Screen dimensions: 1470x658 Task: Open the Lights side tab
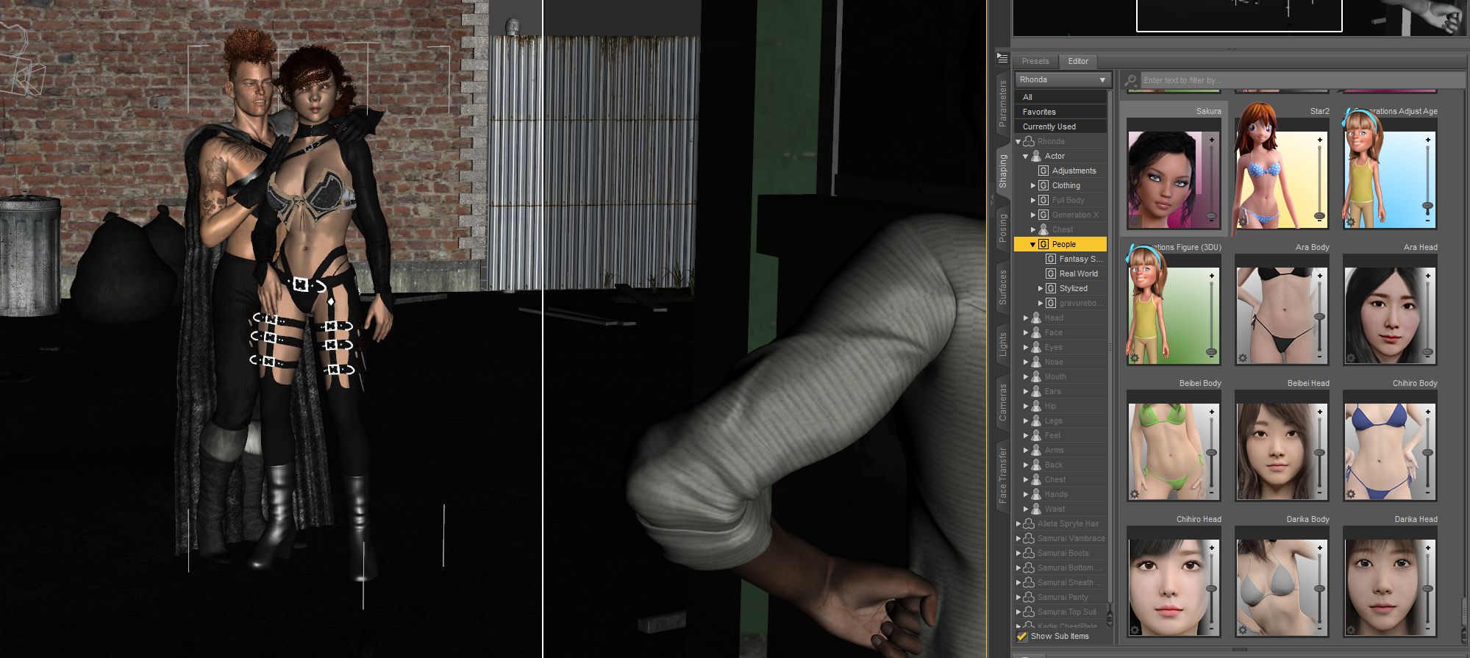1002,345
